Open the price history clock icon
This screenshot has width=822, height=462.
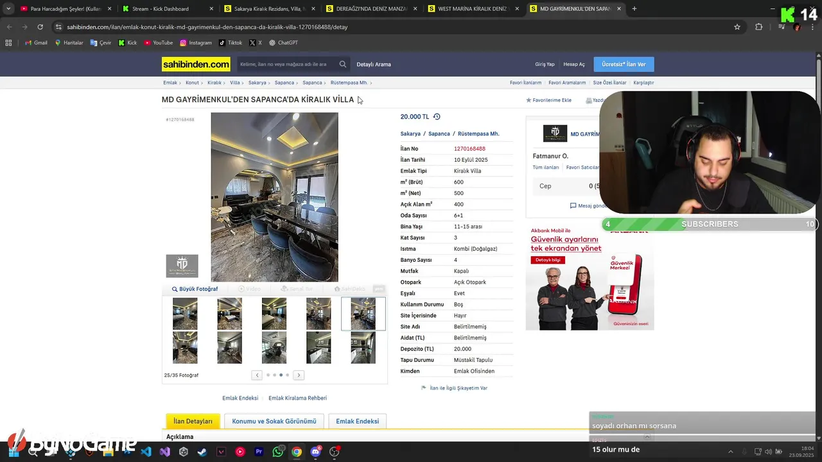(437, 117)
